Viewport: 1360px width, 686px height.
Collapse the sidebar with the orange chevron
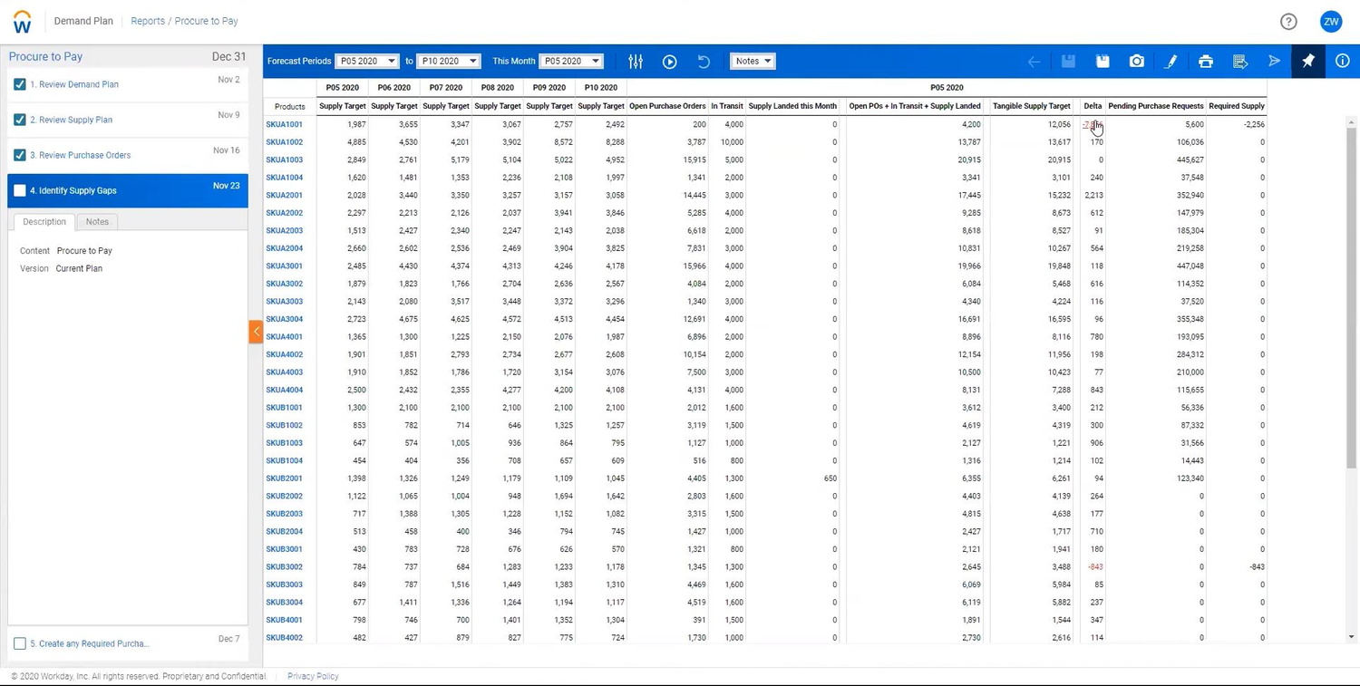[257, 332]
